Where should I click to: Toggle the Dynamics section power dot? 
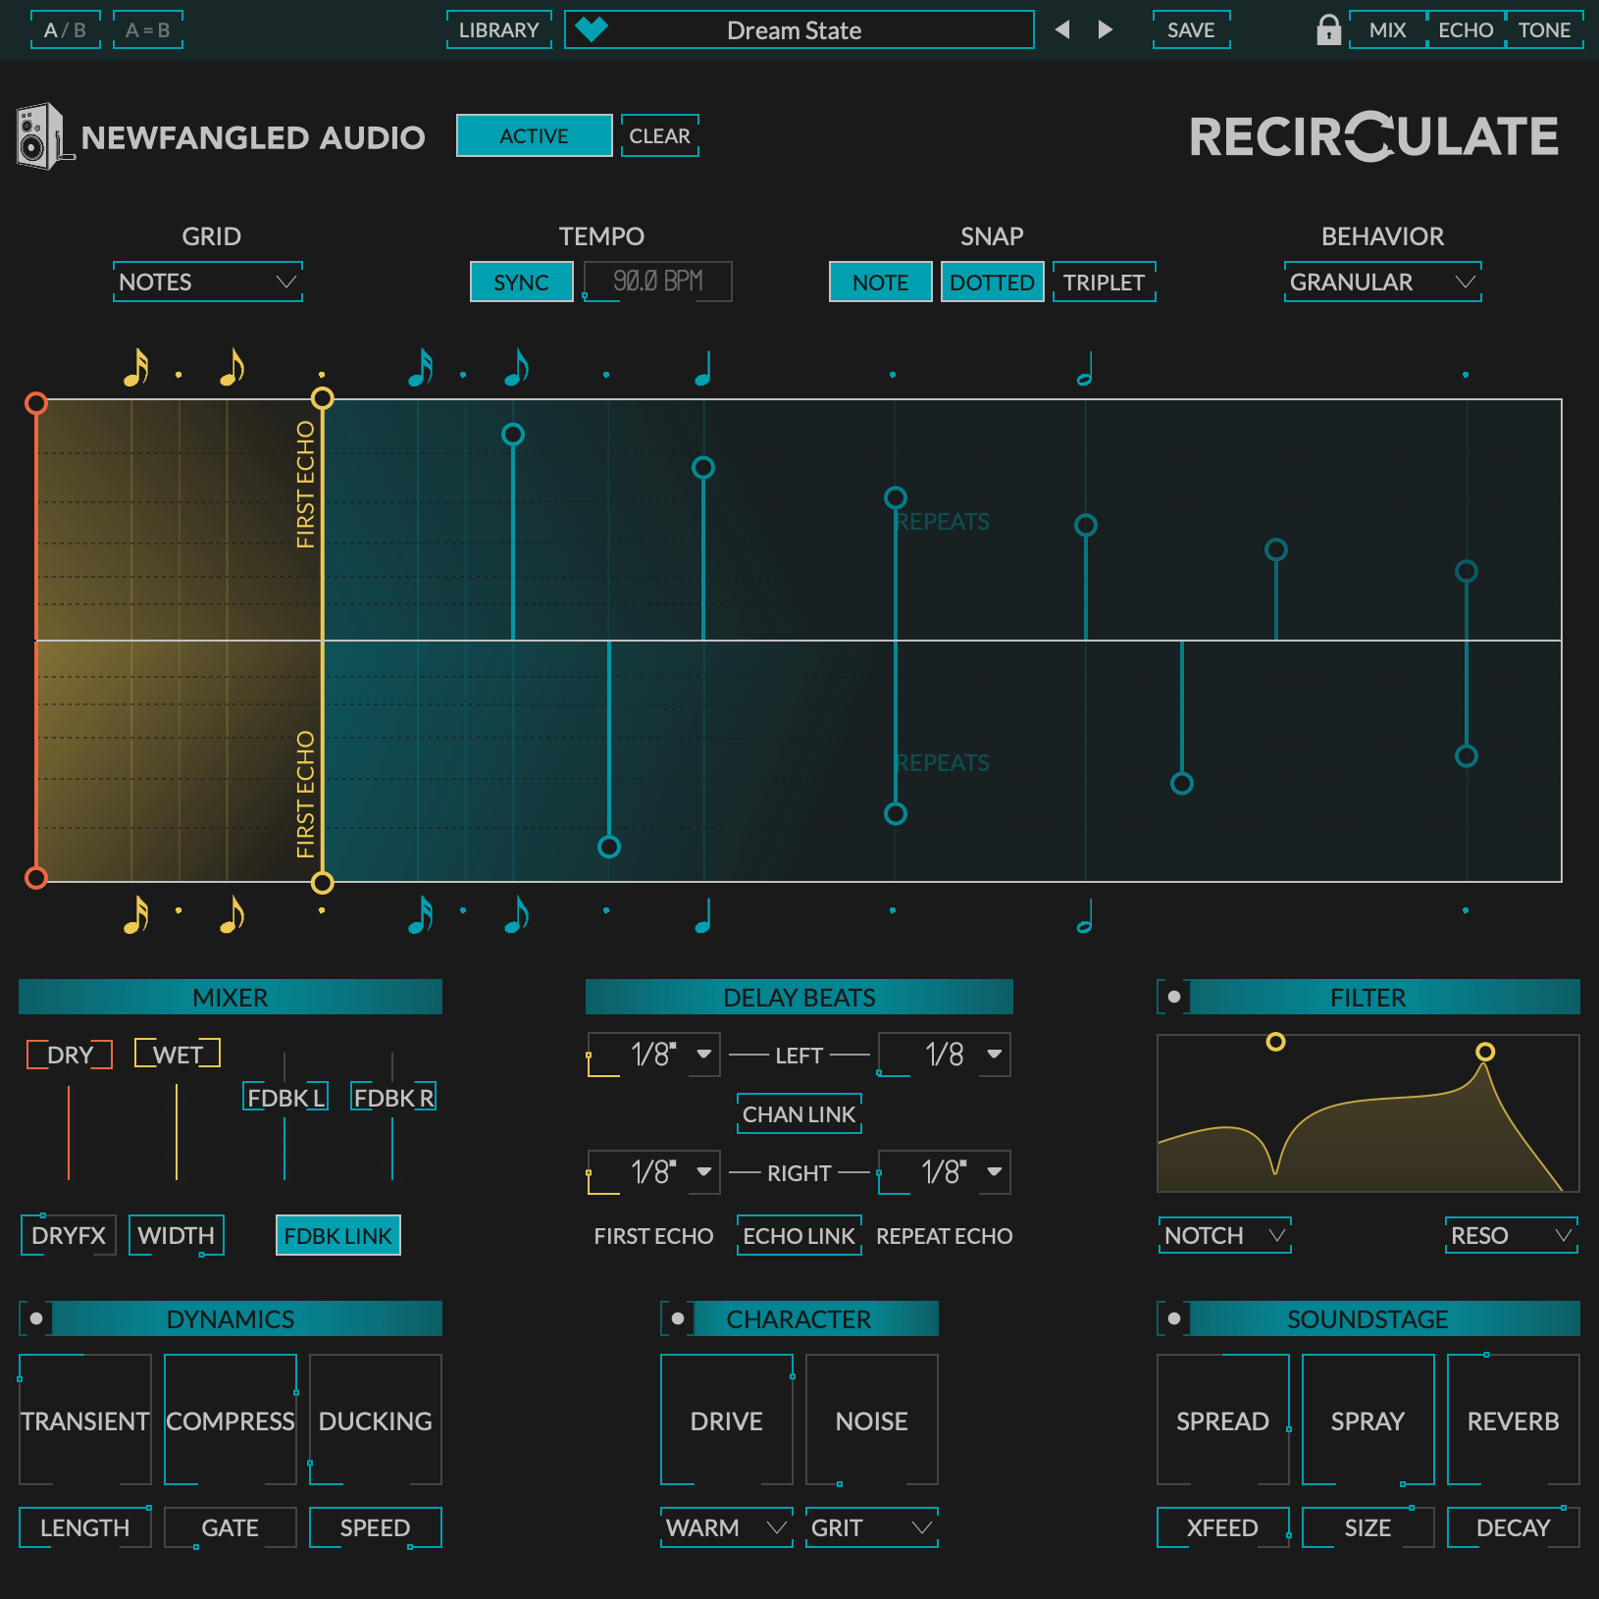(36, 1318)
